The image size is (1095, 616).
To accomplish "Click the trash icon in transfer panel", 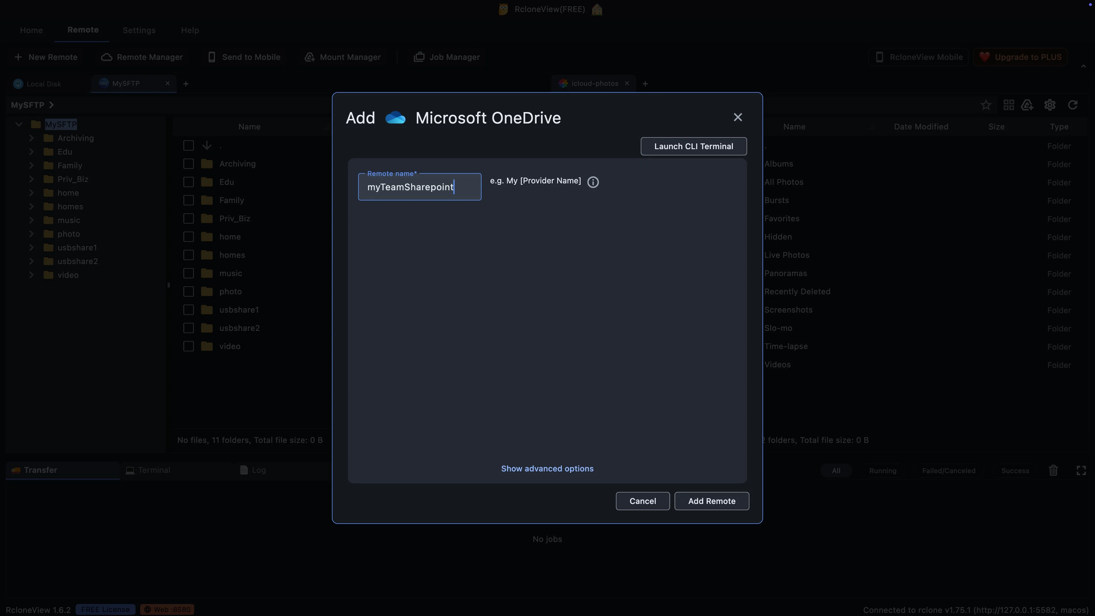I will click(1053, 470).
